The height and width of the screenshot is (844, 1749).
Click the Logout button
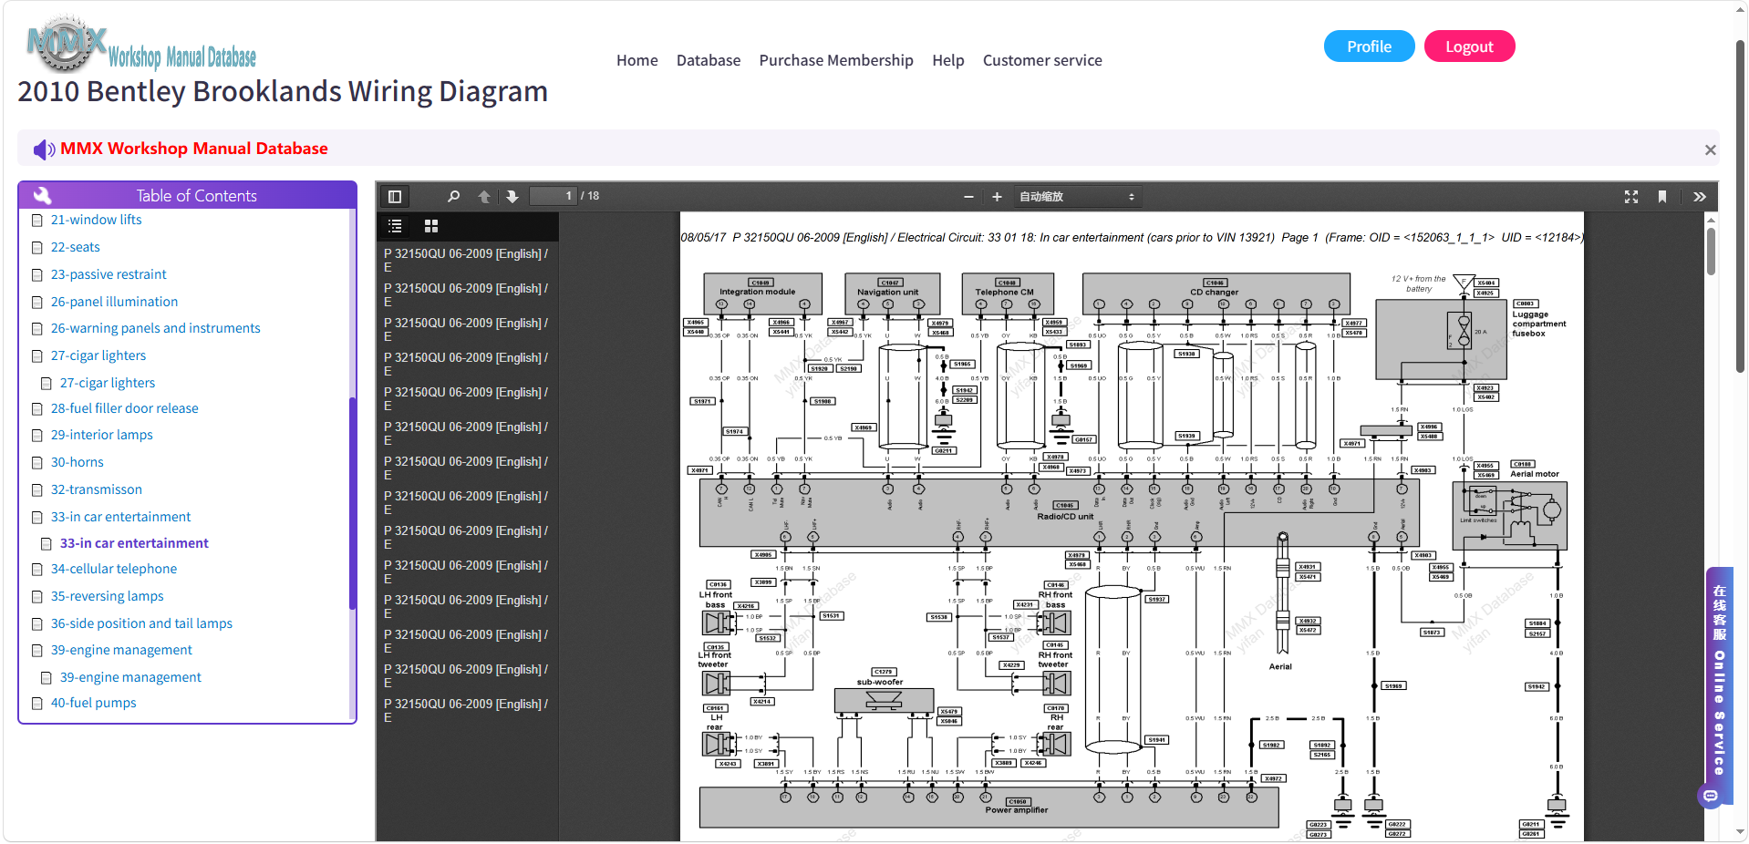coord(1469,46)
